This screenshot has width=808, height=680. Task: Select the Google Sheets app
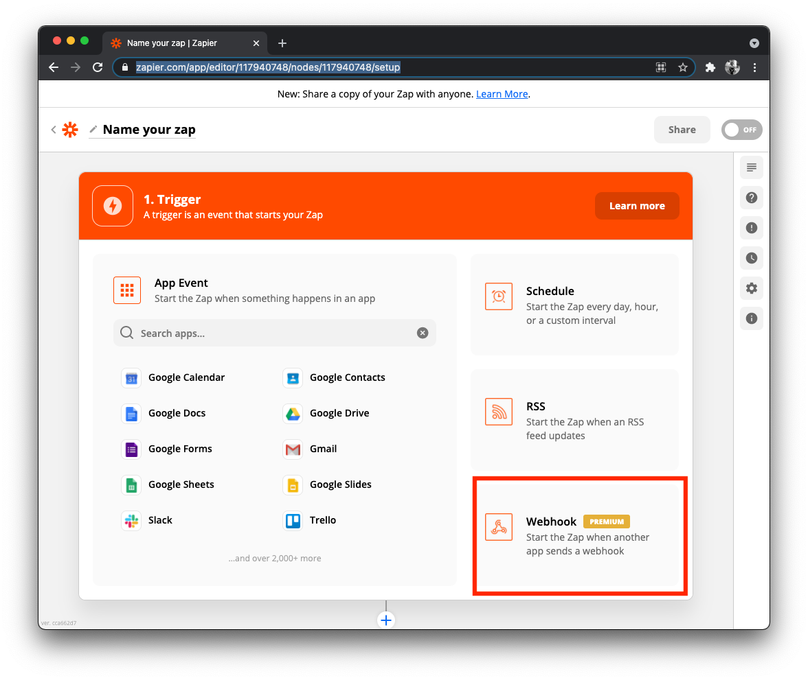168,485
